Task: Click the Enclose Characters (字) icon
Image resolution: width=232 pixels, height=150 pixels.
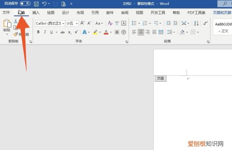Action: [x=124, y=32]
